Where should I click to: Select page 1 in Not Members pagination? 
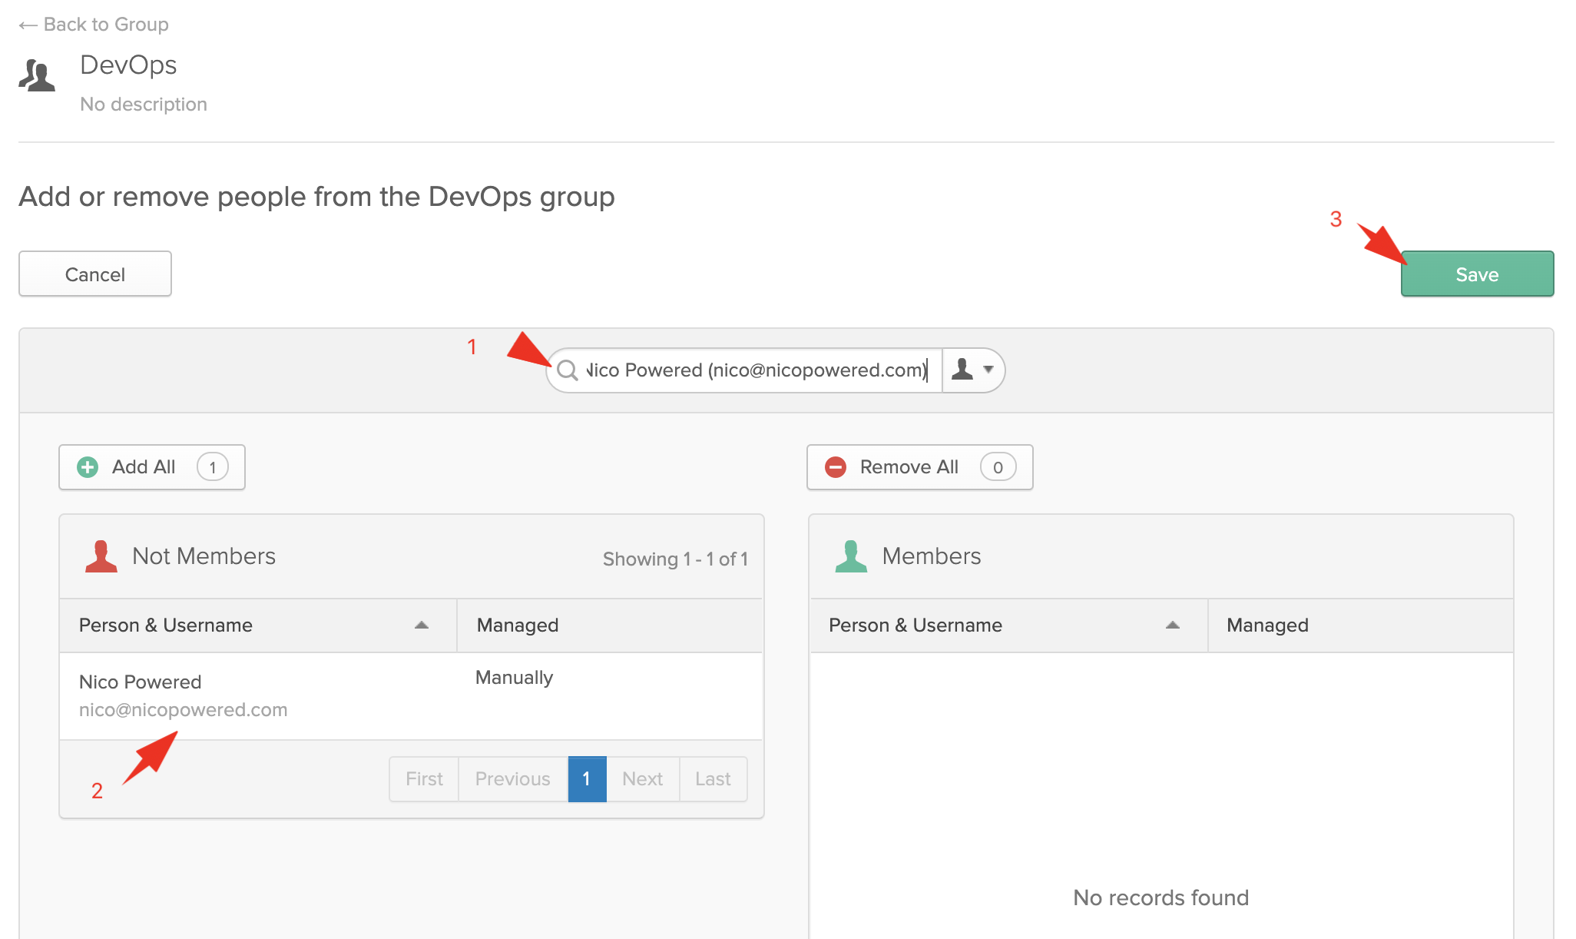click(x=587, y=778)
